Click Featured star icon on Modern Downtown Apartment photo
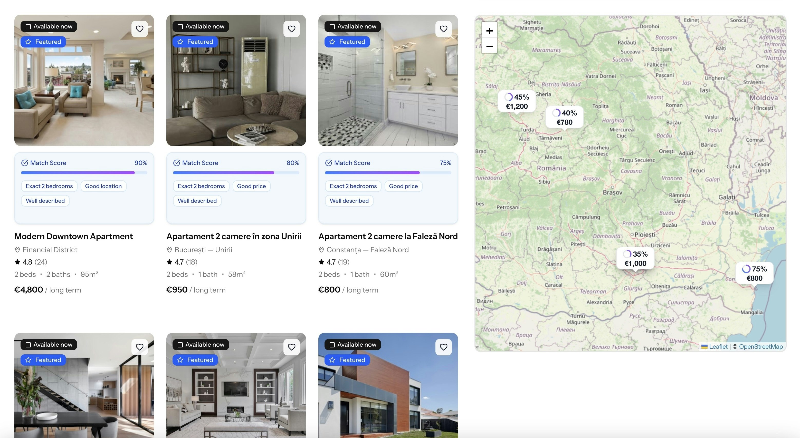The width and height of the screenshot is (800, 438). pyautogui.click(x=28, y=42)
